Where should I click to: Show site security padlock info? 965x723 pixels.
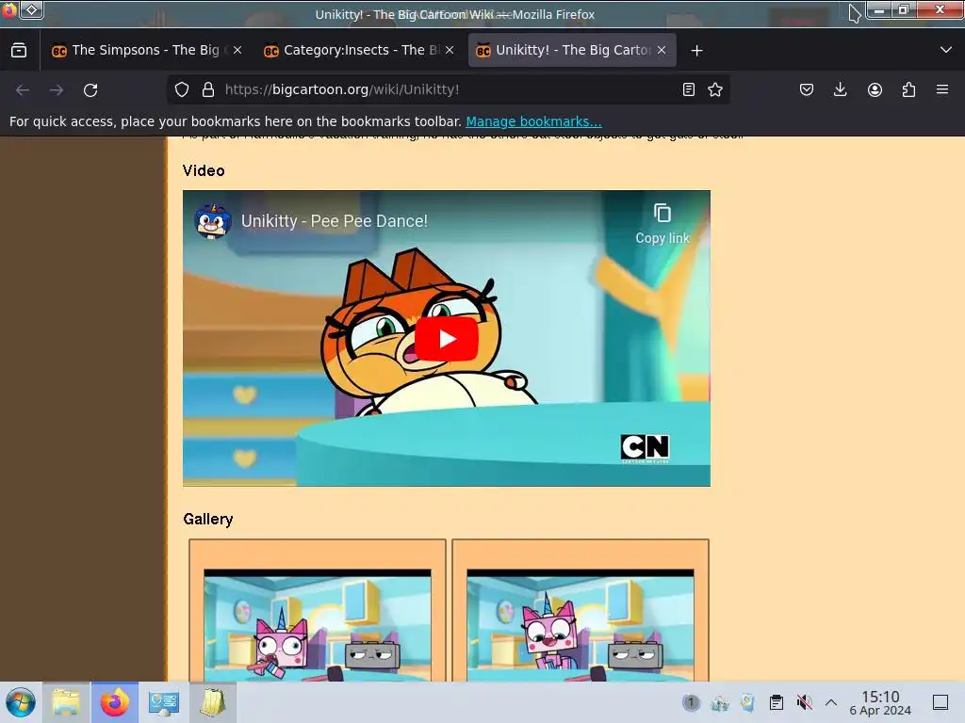click(208, 89)
